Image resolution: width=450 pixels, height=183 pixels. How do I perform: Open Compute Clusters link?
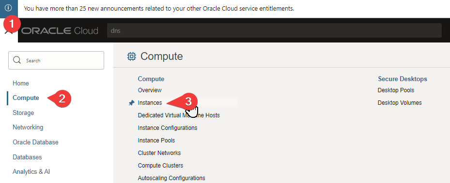pos(160,166)
